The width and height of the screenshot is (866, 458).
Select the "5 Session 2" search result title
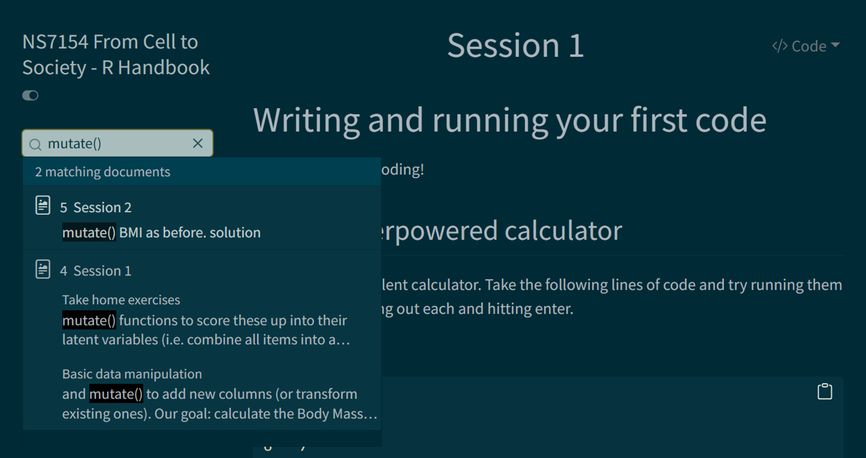(x=95, y=207)
